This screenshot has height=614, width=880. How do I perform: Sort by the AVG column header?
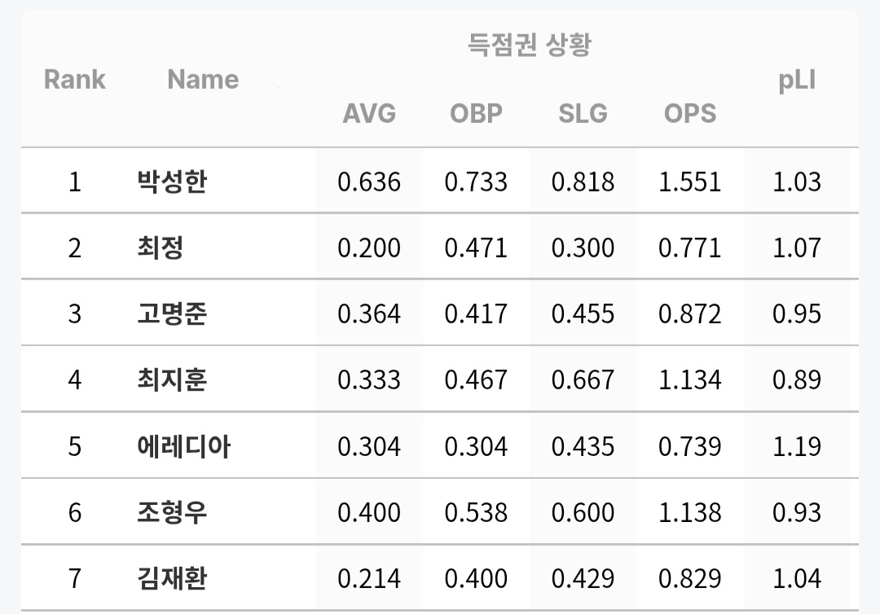pos(369,113)
